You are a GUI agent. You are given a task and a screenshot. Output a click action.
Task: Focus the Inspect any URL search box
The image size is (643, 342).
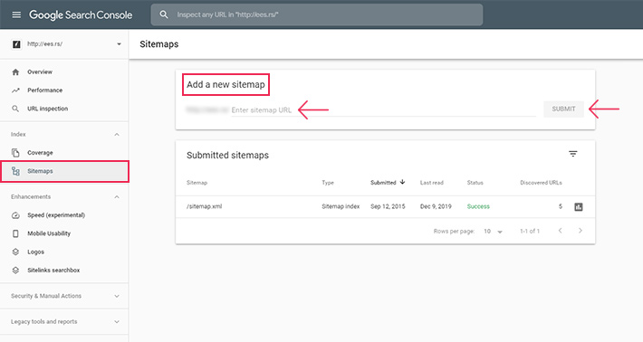(x=317, y=14)
